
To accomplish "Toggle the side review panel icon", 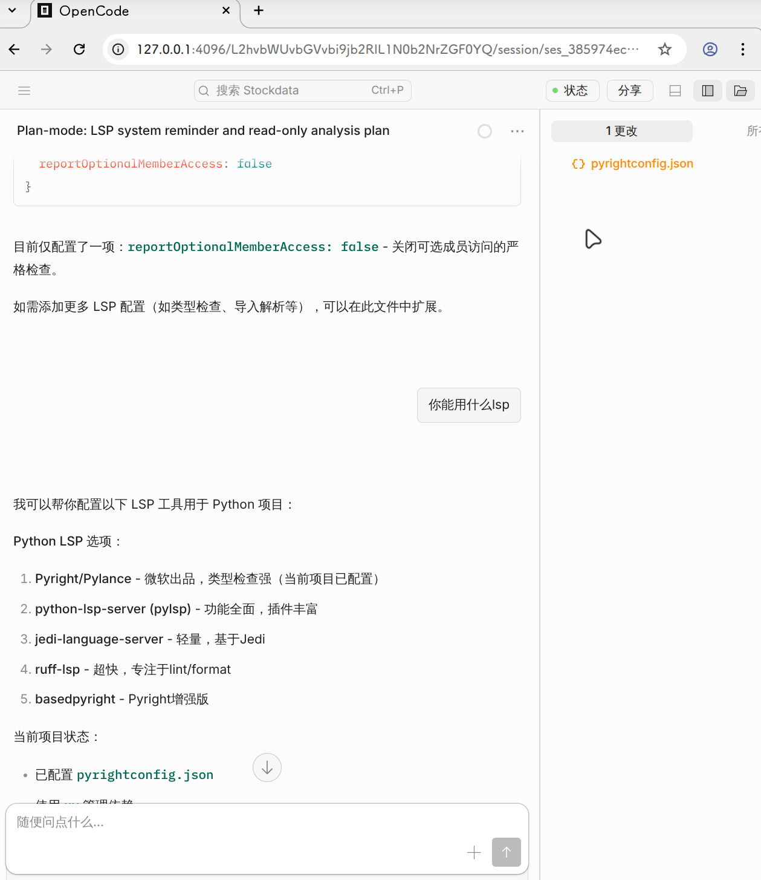I will tap(707, 91).
